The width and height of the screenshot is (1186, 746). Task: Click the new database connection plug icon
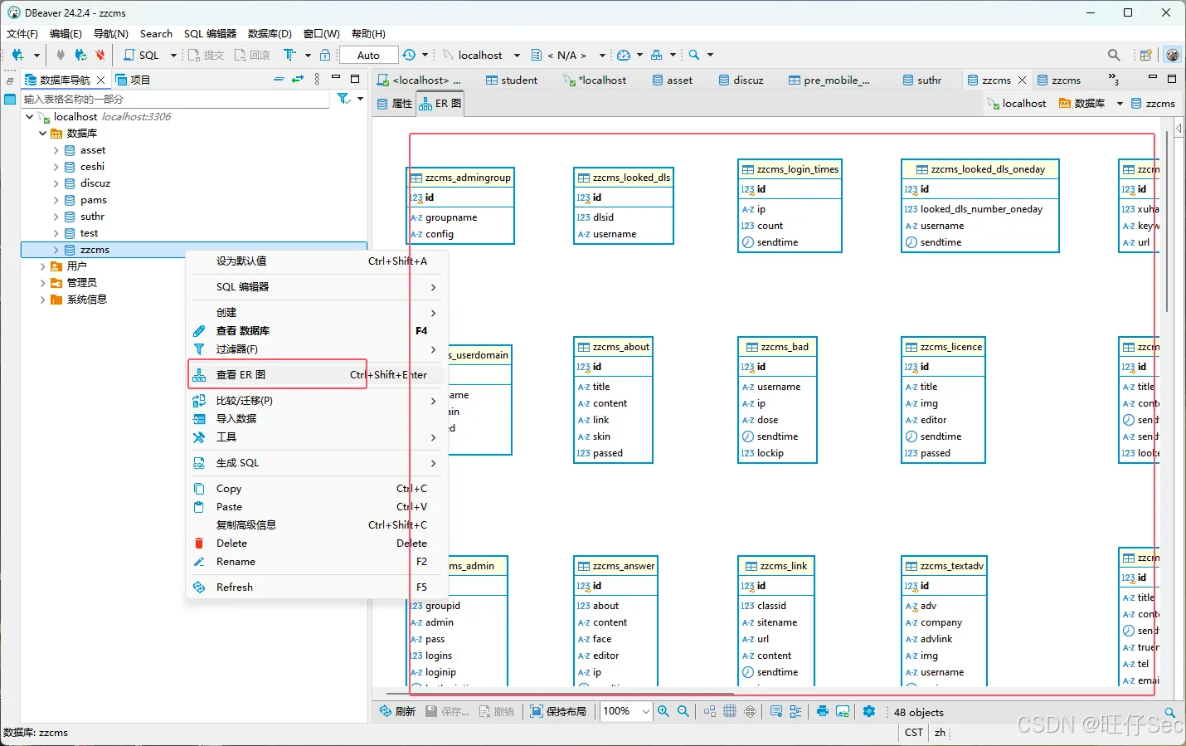point(17,55)
